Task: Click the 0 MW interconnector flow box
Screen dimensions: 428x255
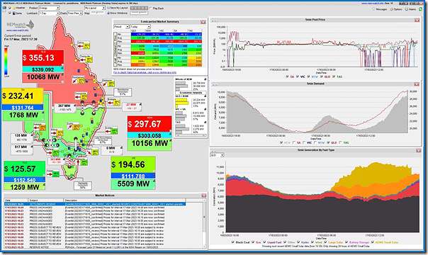Action: [112, 149]
